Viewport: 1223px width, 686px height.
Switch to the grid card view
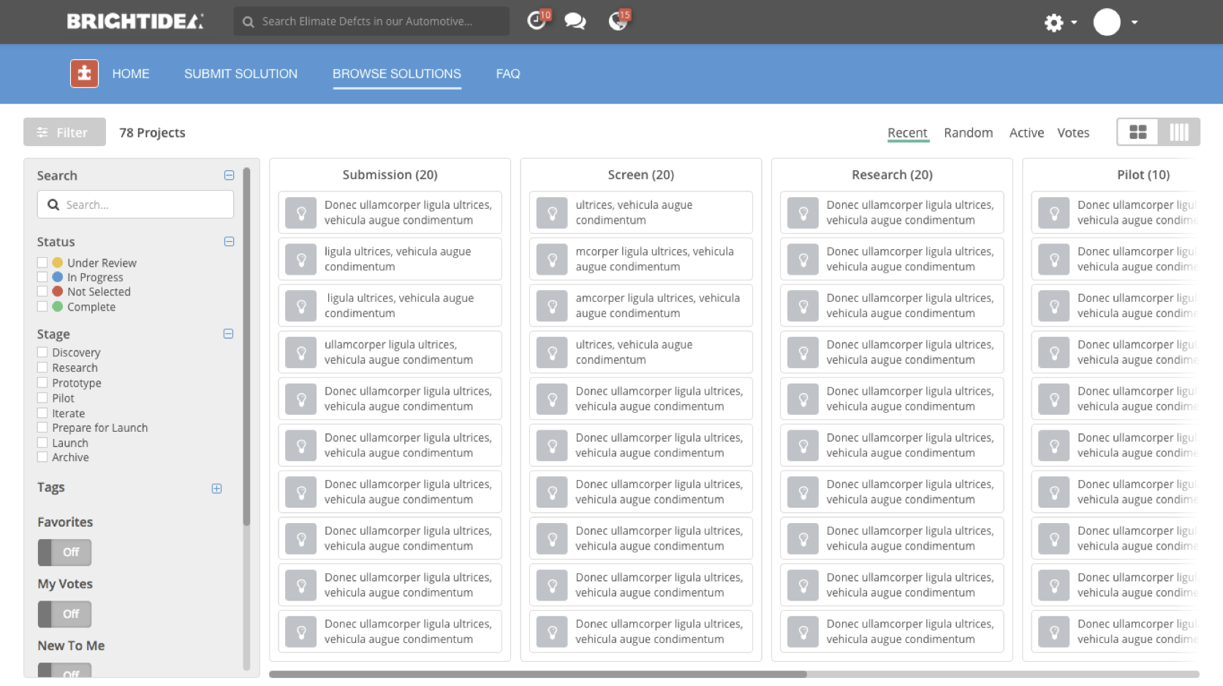click(1138, 132)
